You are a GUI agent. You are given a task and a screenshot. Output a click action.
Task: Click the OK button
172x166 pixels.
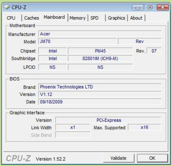(x=152, y=158)
